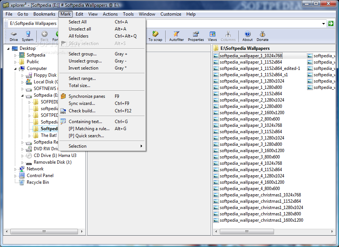The width and height of the screenshot is (339, 247).
Task: Open the Columns toolbar icon
Action: (x=228, y=34)
